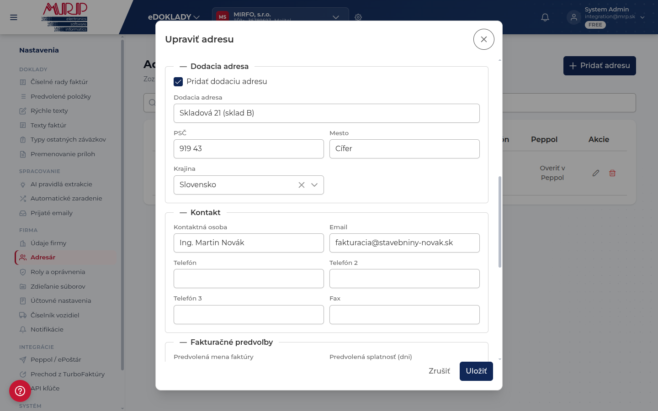Open Peppol / ePoštár integration
Image resolution: width=658 pixels, height=411 pixels.
[x=56, y=360]
